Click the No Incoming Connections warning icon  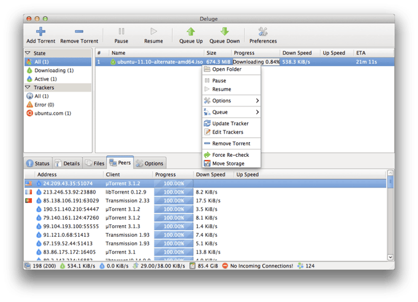tap(225, 266)
